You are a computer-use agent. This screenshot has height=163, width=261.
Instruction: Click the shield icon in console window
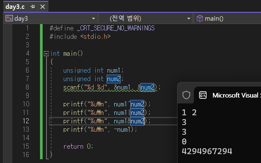tap(186, 95)
